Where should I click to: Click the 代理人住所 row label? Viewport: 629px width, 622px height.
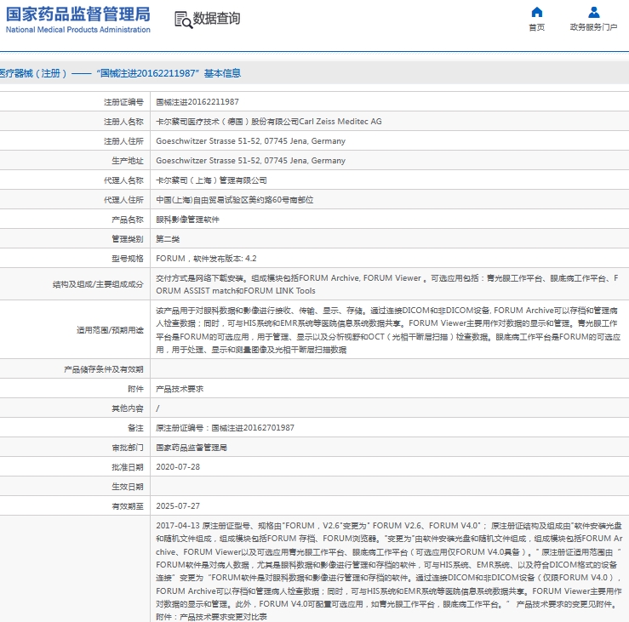click(123, 200)
